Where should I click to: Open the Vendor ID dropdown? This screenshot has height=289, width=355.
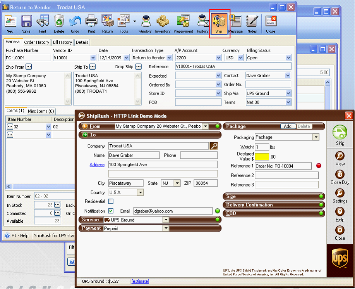pyautogui.click(x=93, y=58)
